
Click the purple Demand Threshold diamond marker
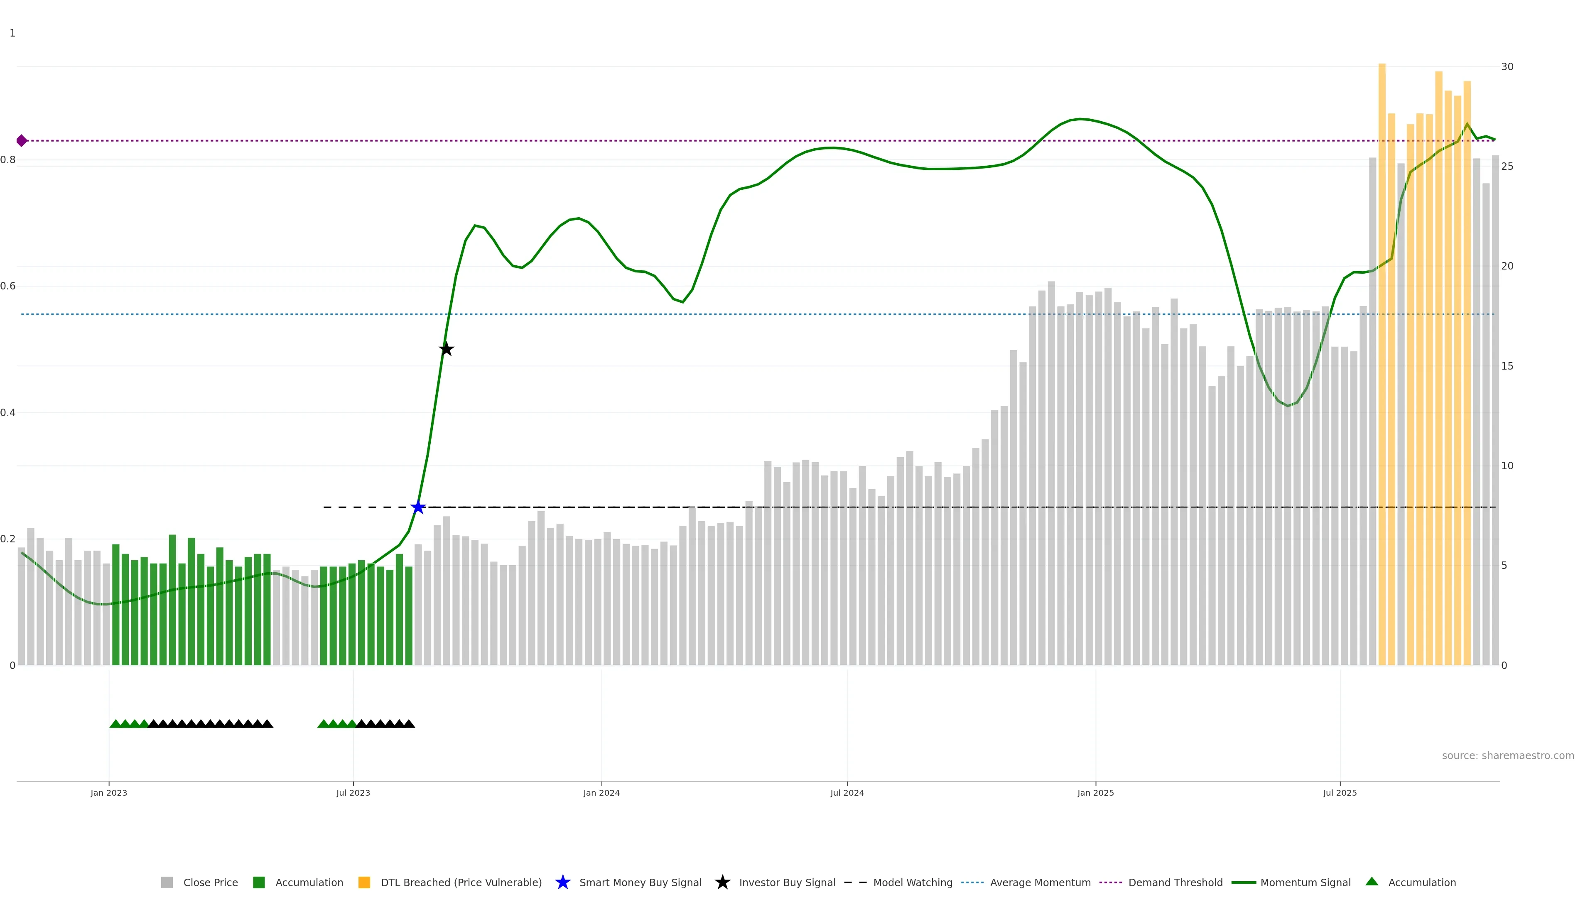click(22, 140)
